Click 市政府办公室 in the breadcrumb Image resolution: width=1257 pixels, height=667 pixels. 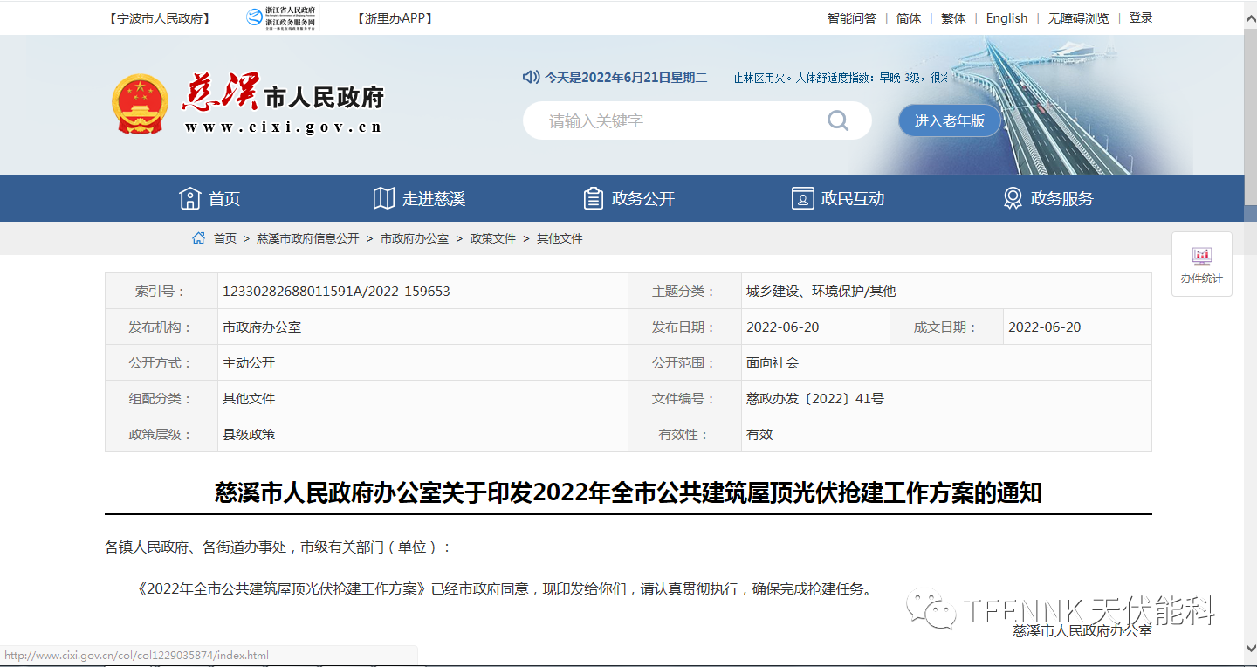click(415, 238)
